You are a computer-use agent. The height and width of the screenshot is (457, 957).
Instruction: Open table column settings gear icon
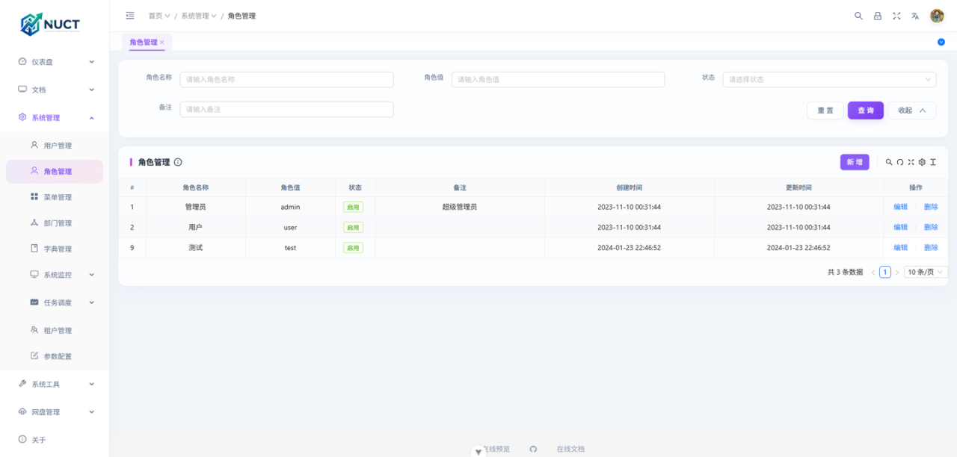coord(922,162)
